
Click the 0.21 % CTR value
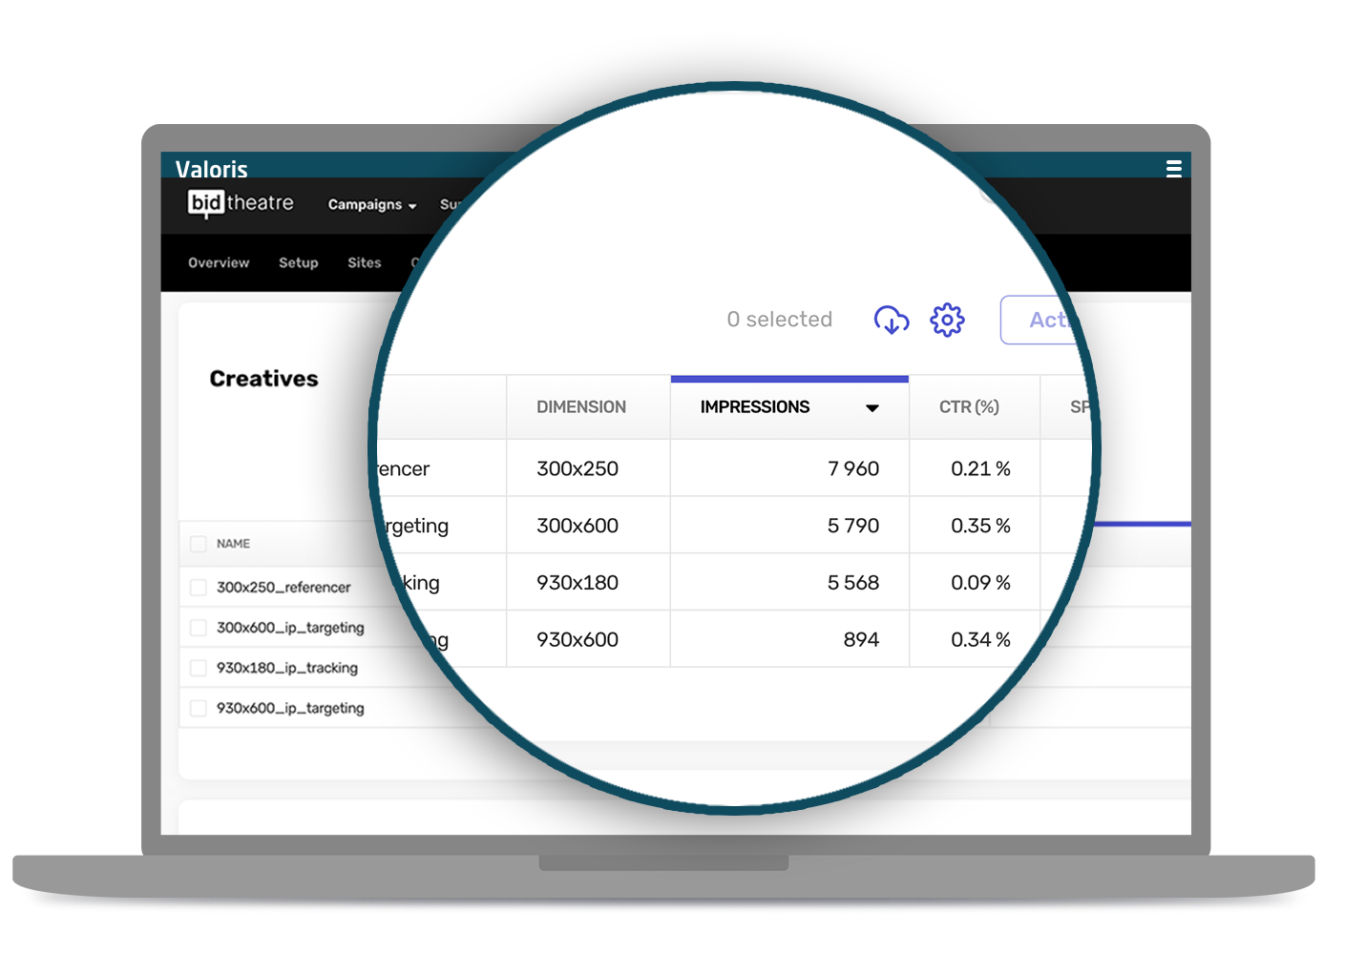tap(980, 468)
